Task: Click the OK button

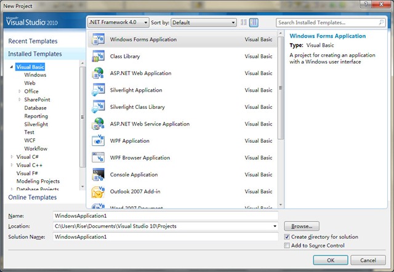Action: pos(331,260)
